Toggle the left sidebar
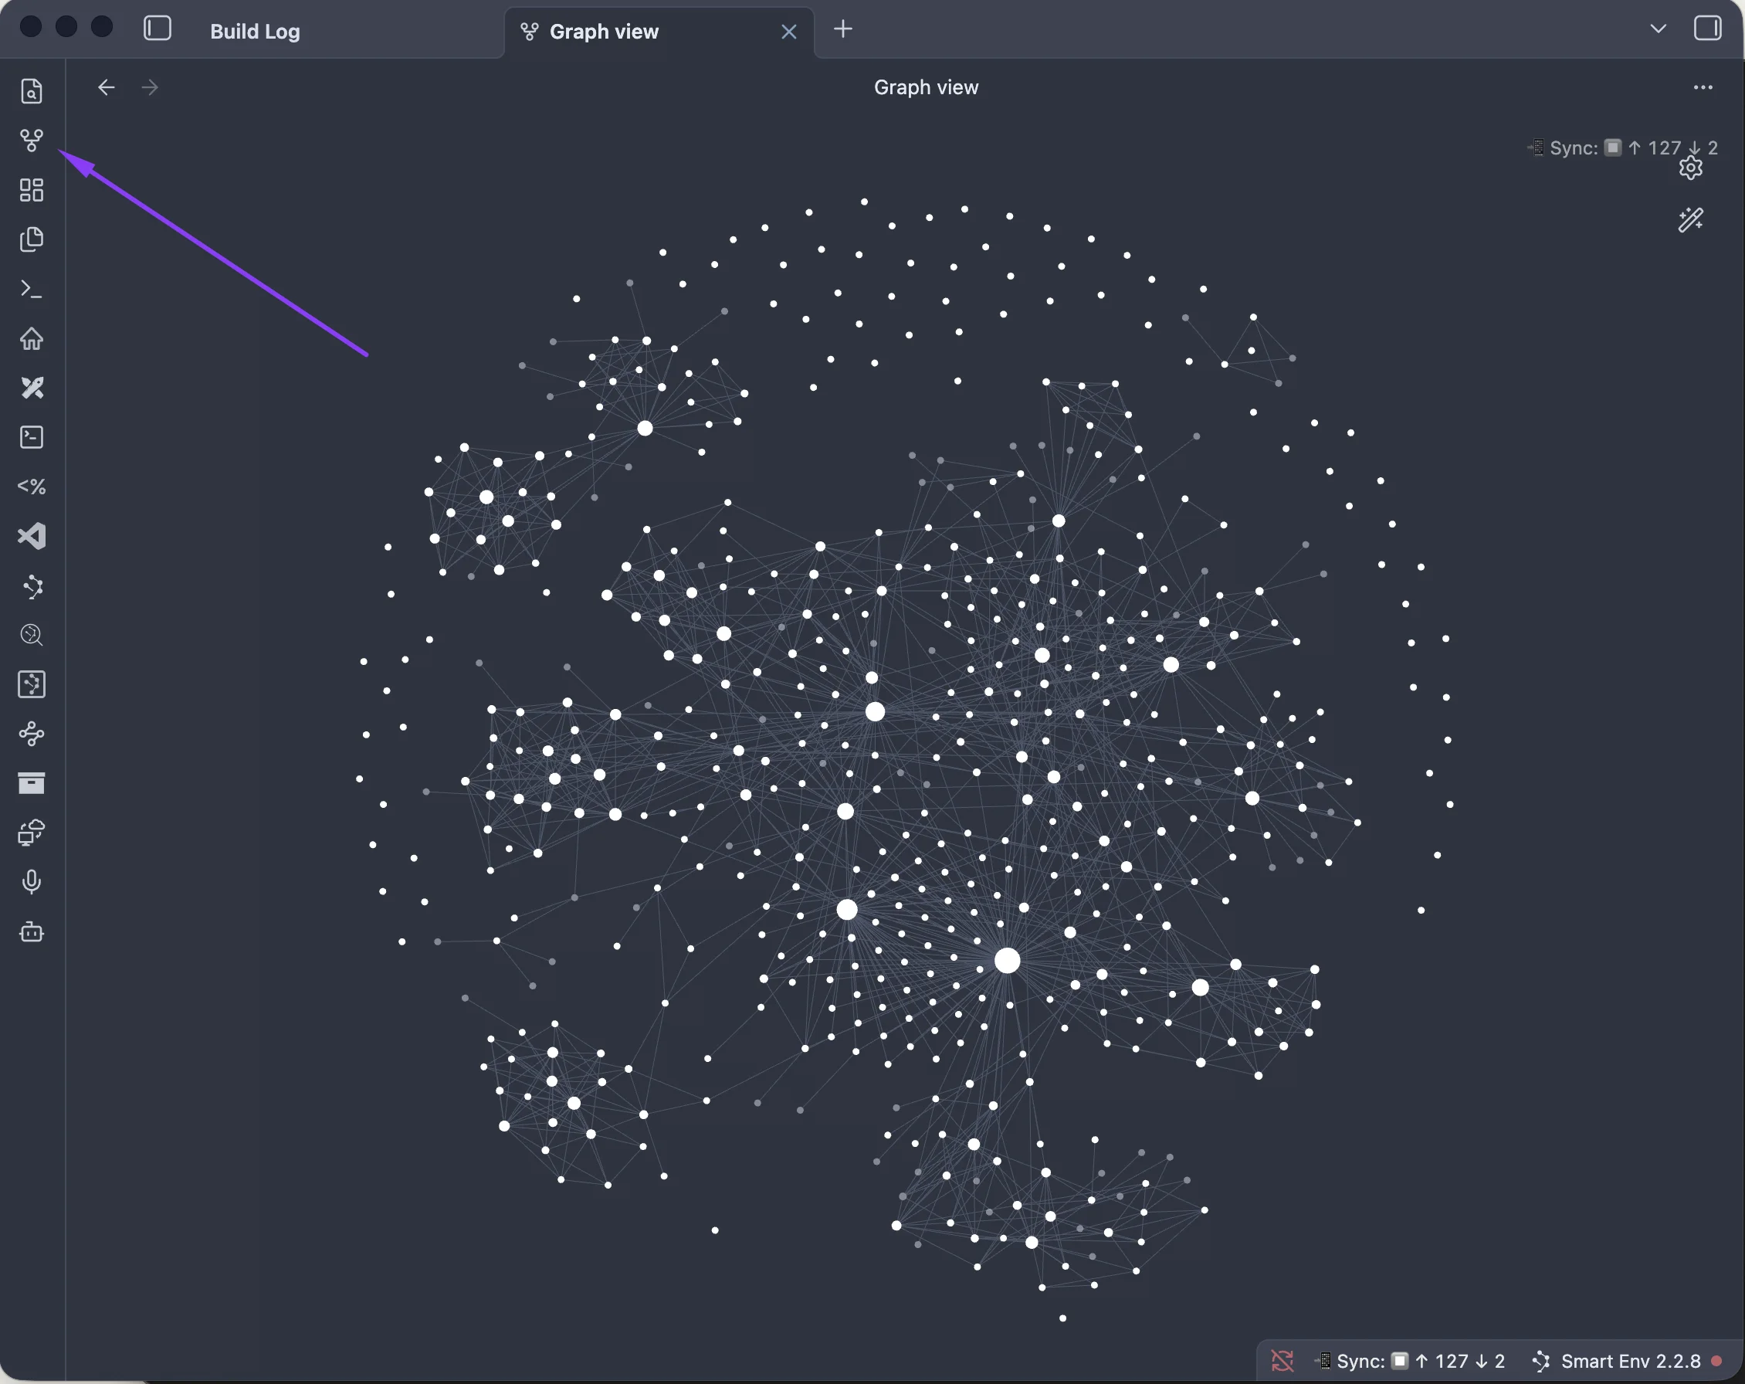Screen dimensions: 1745x1384 (x=157, y=29)
